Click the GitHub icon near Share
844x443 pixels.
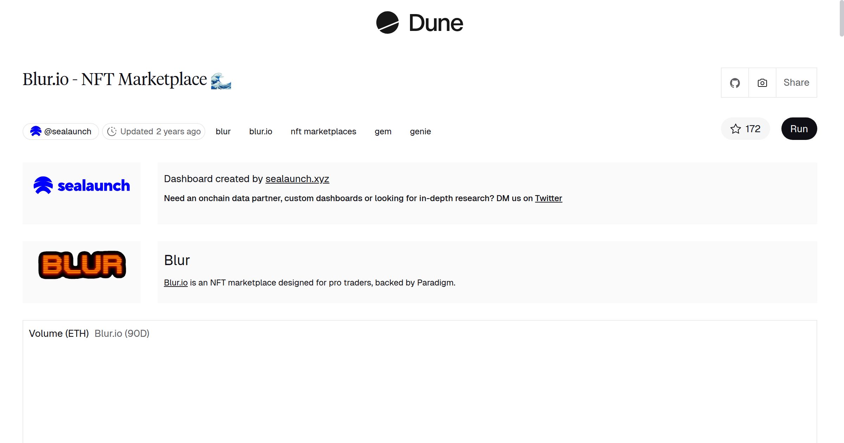point(735,83)
